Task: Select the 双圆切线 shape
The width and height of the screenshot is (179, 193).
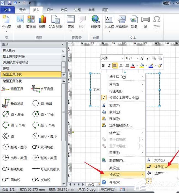Action: point(43,147)
